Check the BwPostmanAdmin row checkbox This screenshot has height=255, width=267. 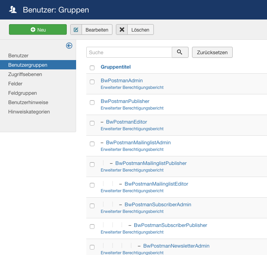(92, 82)
